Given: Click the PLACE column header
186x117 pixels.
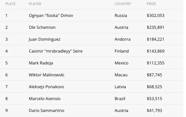Looking at the screenshot, I should pyautogui.click(x=10, y=4).
